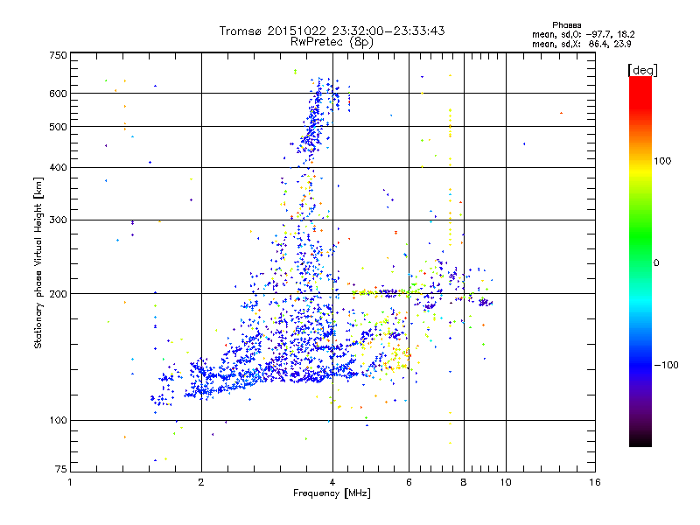Select the X-mode mean and sd statistics line

coord(581,45)
